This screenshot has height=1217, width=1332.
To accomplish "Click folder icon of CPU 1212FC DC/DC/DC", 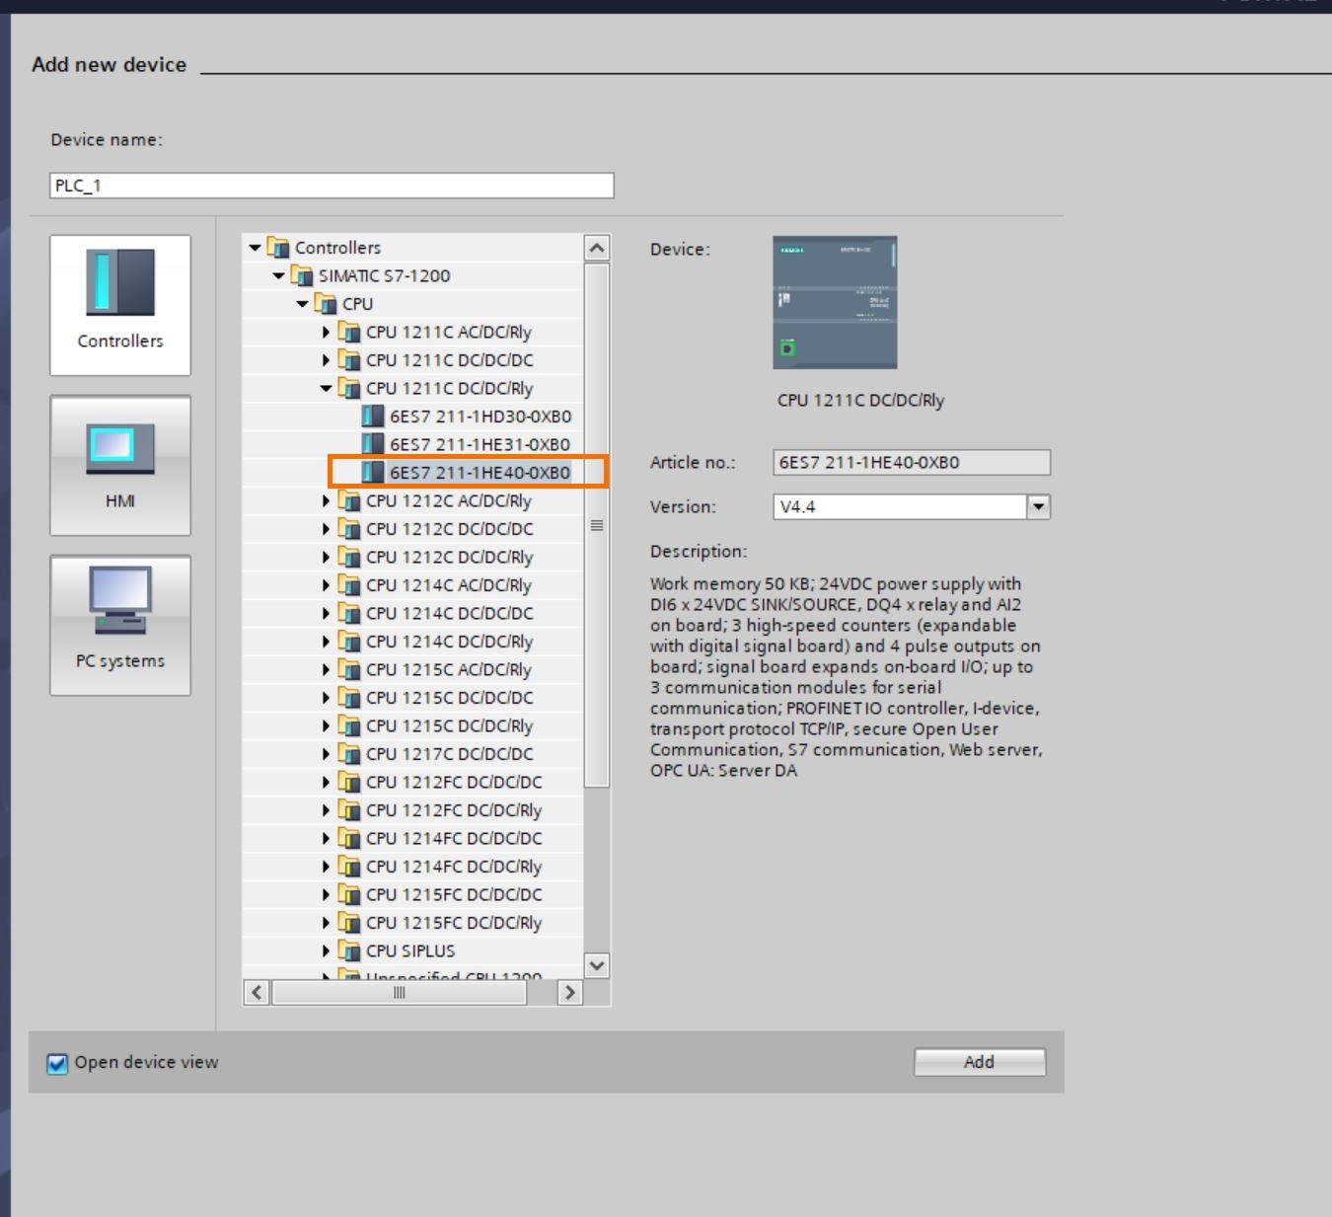I will [x=349, y=783].
